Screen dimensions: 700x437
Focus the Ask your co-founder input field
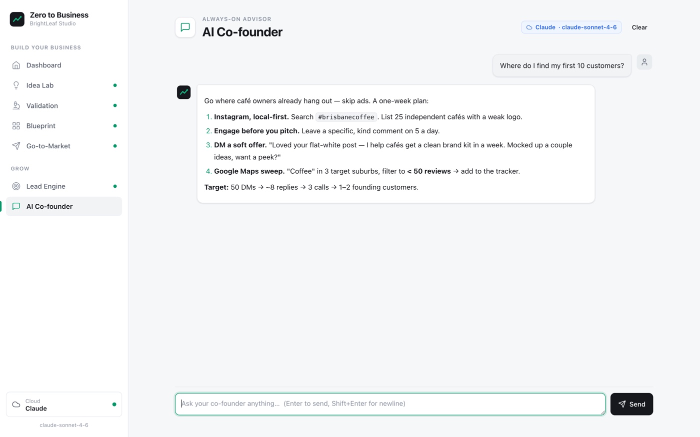tap(390, 404)
